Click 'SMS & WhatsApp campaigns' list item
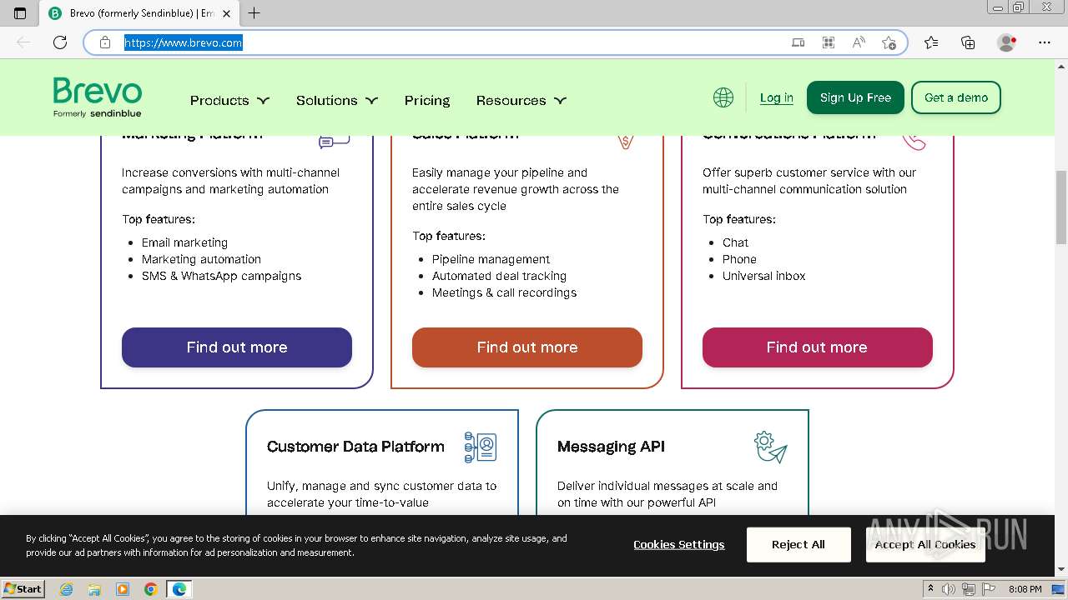1068x600 pixels. (221, 276)
